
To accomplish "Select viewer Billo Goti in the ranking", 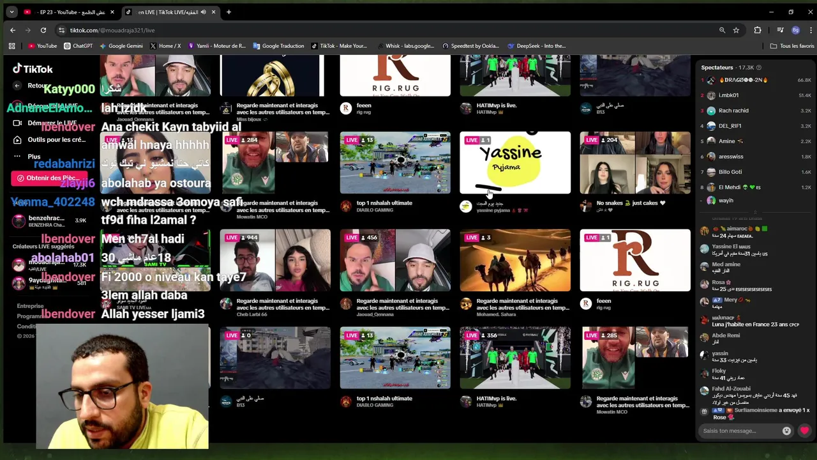I will click(756, 172).
